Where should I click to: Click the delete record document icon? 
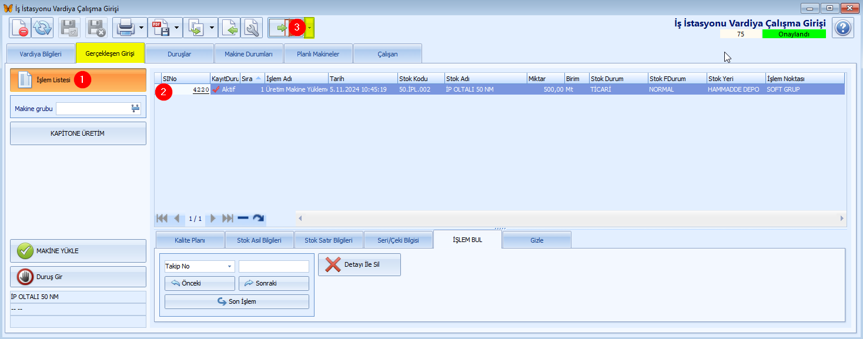[19, 28]
